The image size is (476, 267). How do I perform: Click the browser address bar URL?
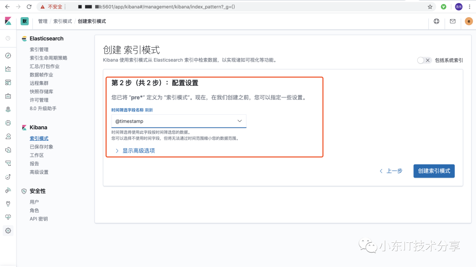tap(156, 7)
